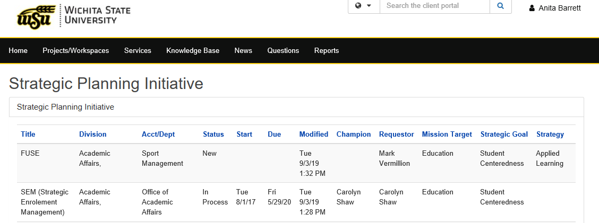Sort table by Champion column
Viewport: 599px width, 223px height.
(353, 134)
